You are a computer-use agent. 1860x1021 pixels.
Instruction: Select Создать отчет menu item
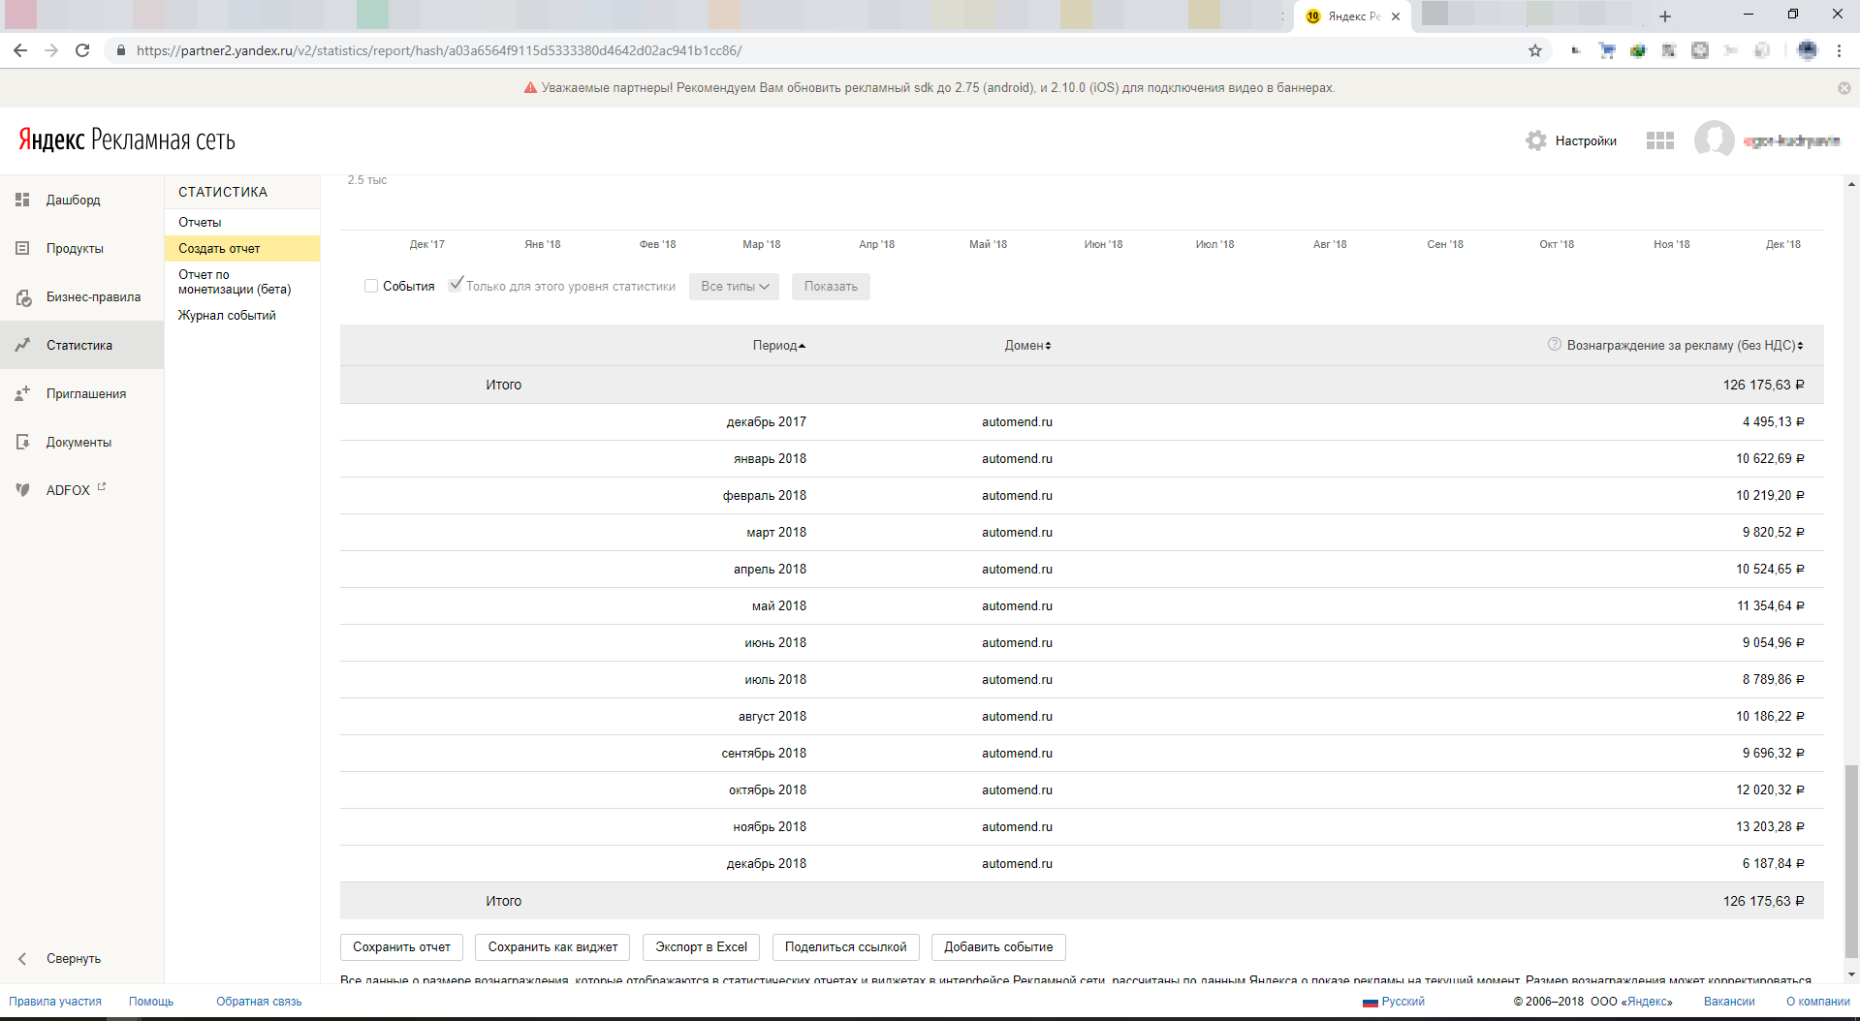[242, 249]
